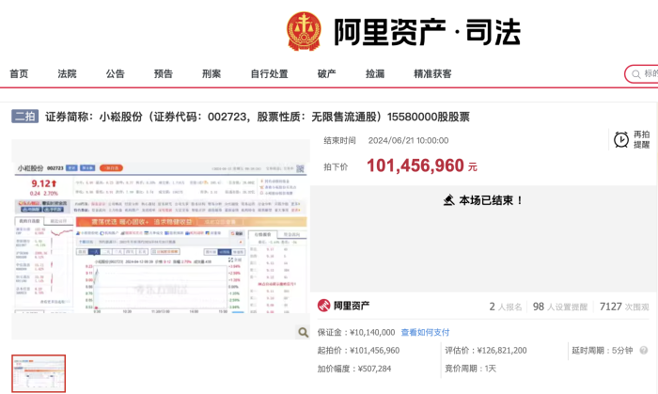Click the 再拍提醒 alarm clock icon

[621, 140]
